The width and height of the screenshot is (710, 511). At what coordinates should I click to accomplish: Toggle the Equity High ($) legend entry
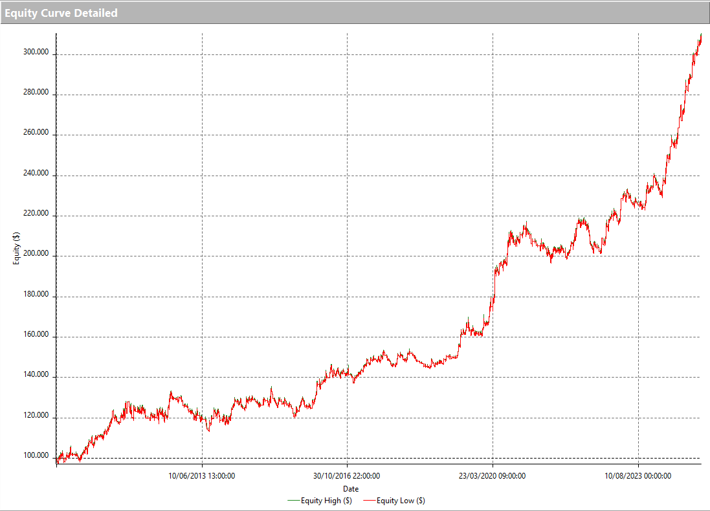[326, 501]
